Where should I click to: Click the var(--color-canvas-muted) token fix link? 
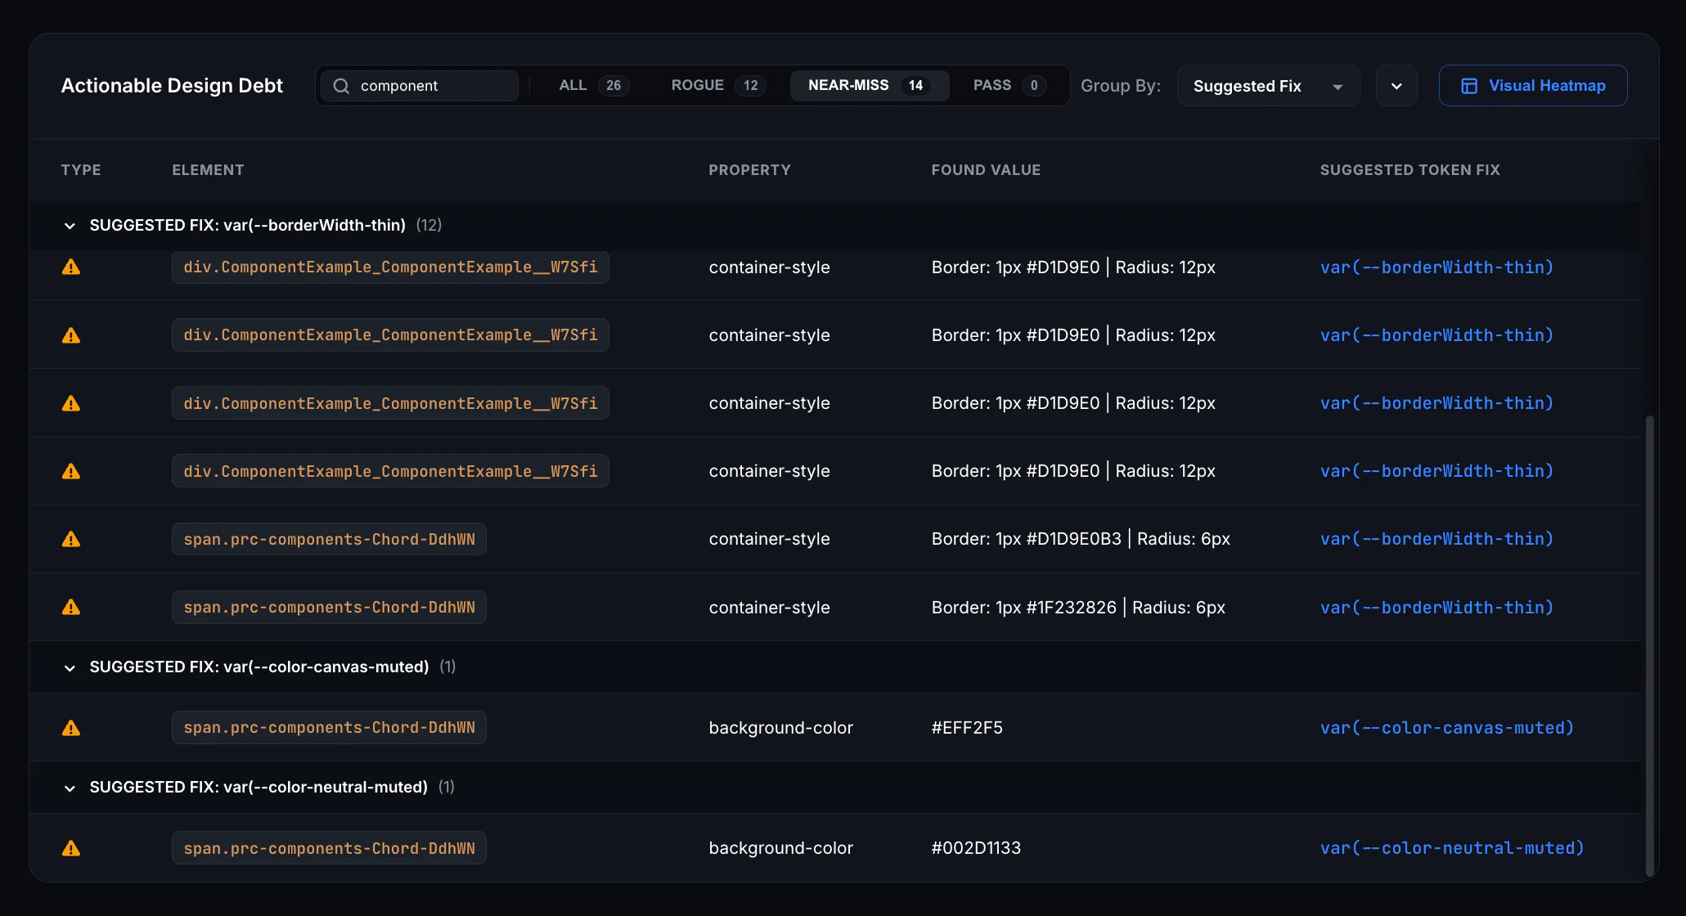[x=1447, y=728]
